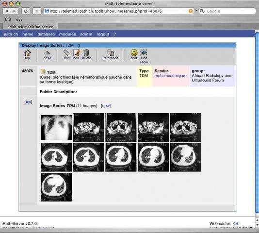The image size is (259, 233).
Task: Open the third thumbnail in the first row
Action: click(121, 127)
